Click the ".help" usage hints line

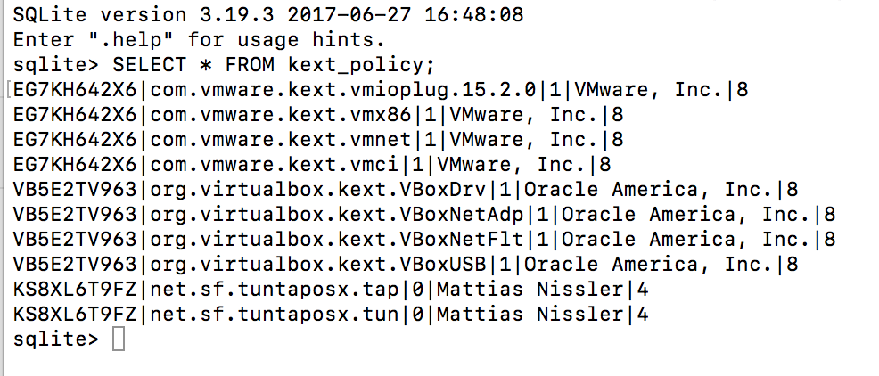(x=199, y=40)
